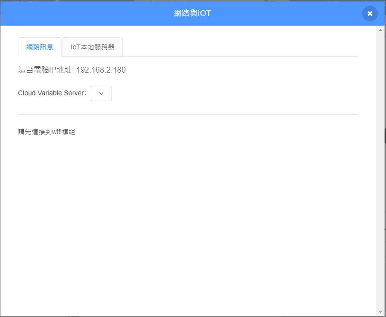The height and width of the screenshot is (317, 386).
Task: Click the white X icon in the header
Action: click(x=370, y=14)
